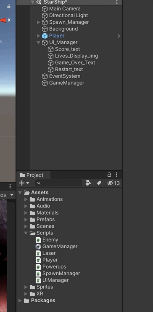The width and height of the screenshot is (153, 312).
Task: Select the Powerups script name
Action: click(x=54, y=267)
